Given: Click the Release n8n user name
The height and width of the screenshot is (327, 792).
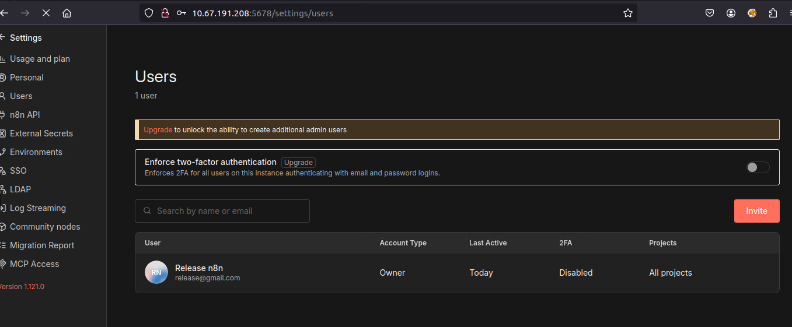Looking at the screenshot, I should (x=199, y=268).
